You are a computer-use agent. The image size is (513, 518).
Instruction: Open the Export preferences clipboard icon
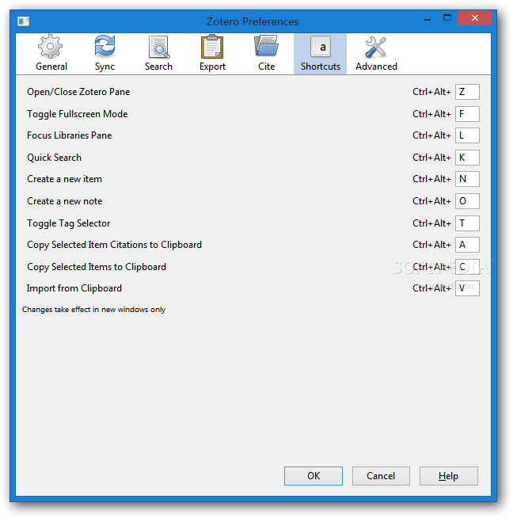pyautogui.click(x=212, y=47)
